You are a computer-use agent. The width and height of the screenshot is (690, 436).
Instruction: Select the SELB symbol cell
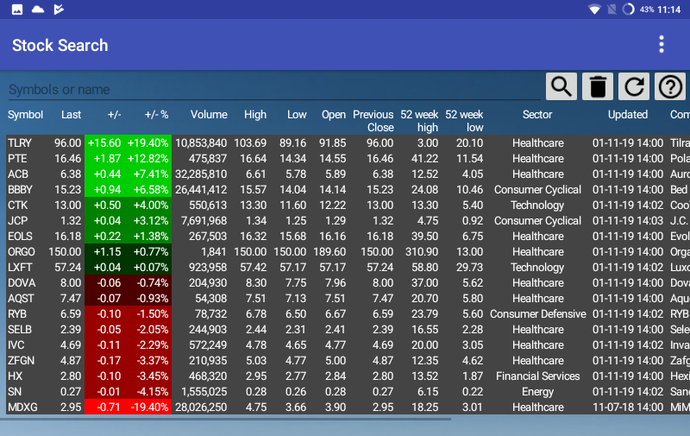(x=20, y=330)
